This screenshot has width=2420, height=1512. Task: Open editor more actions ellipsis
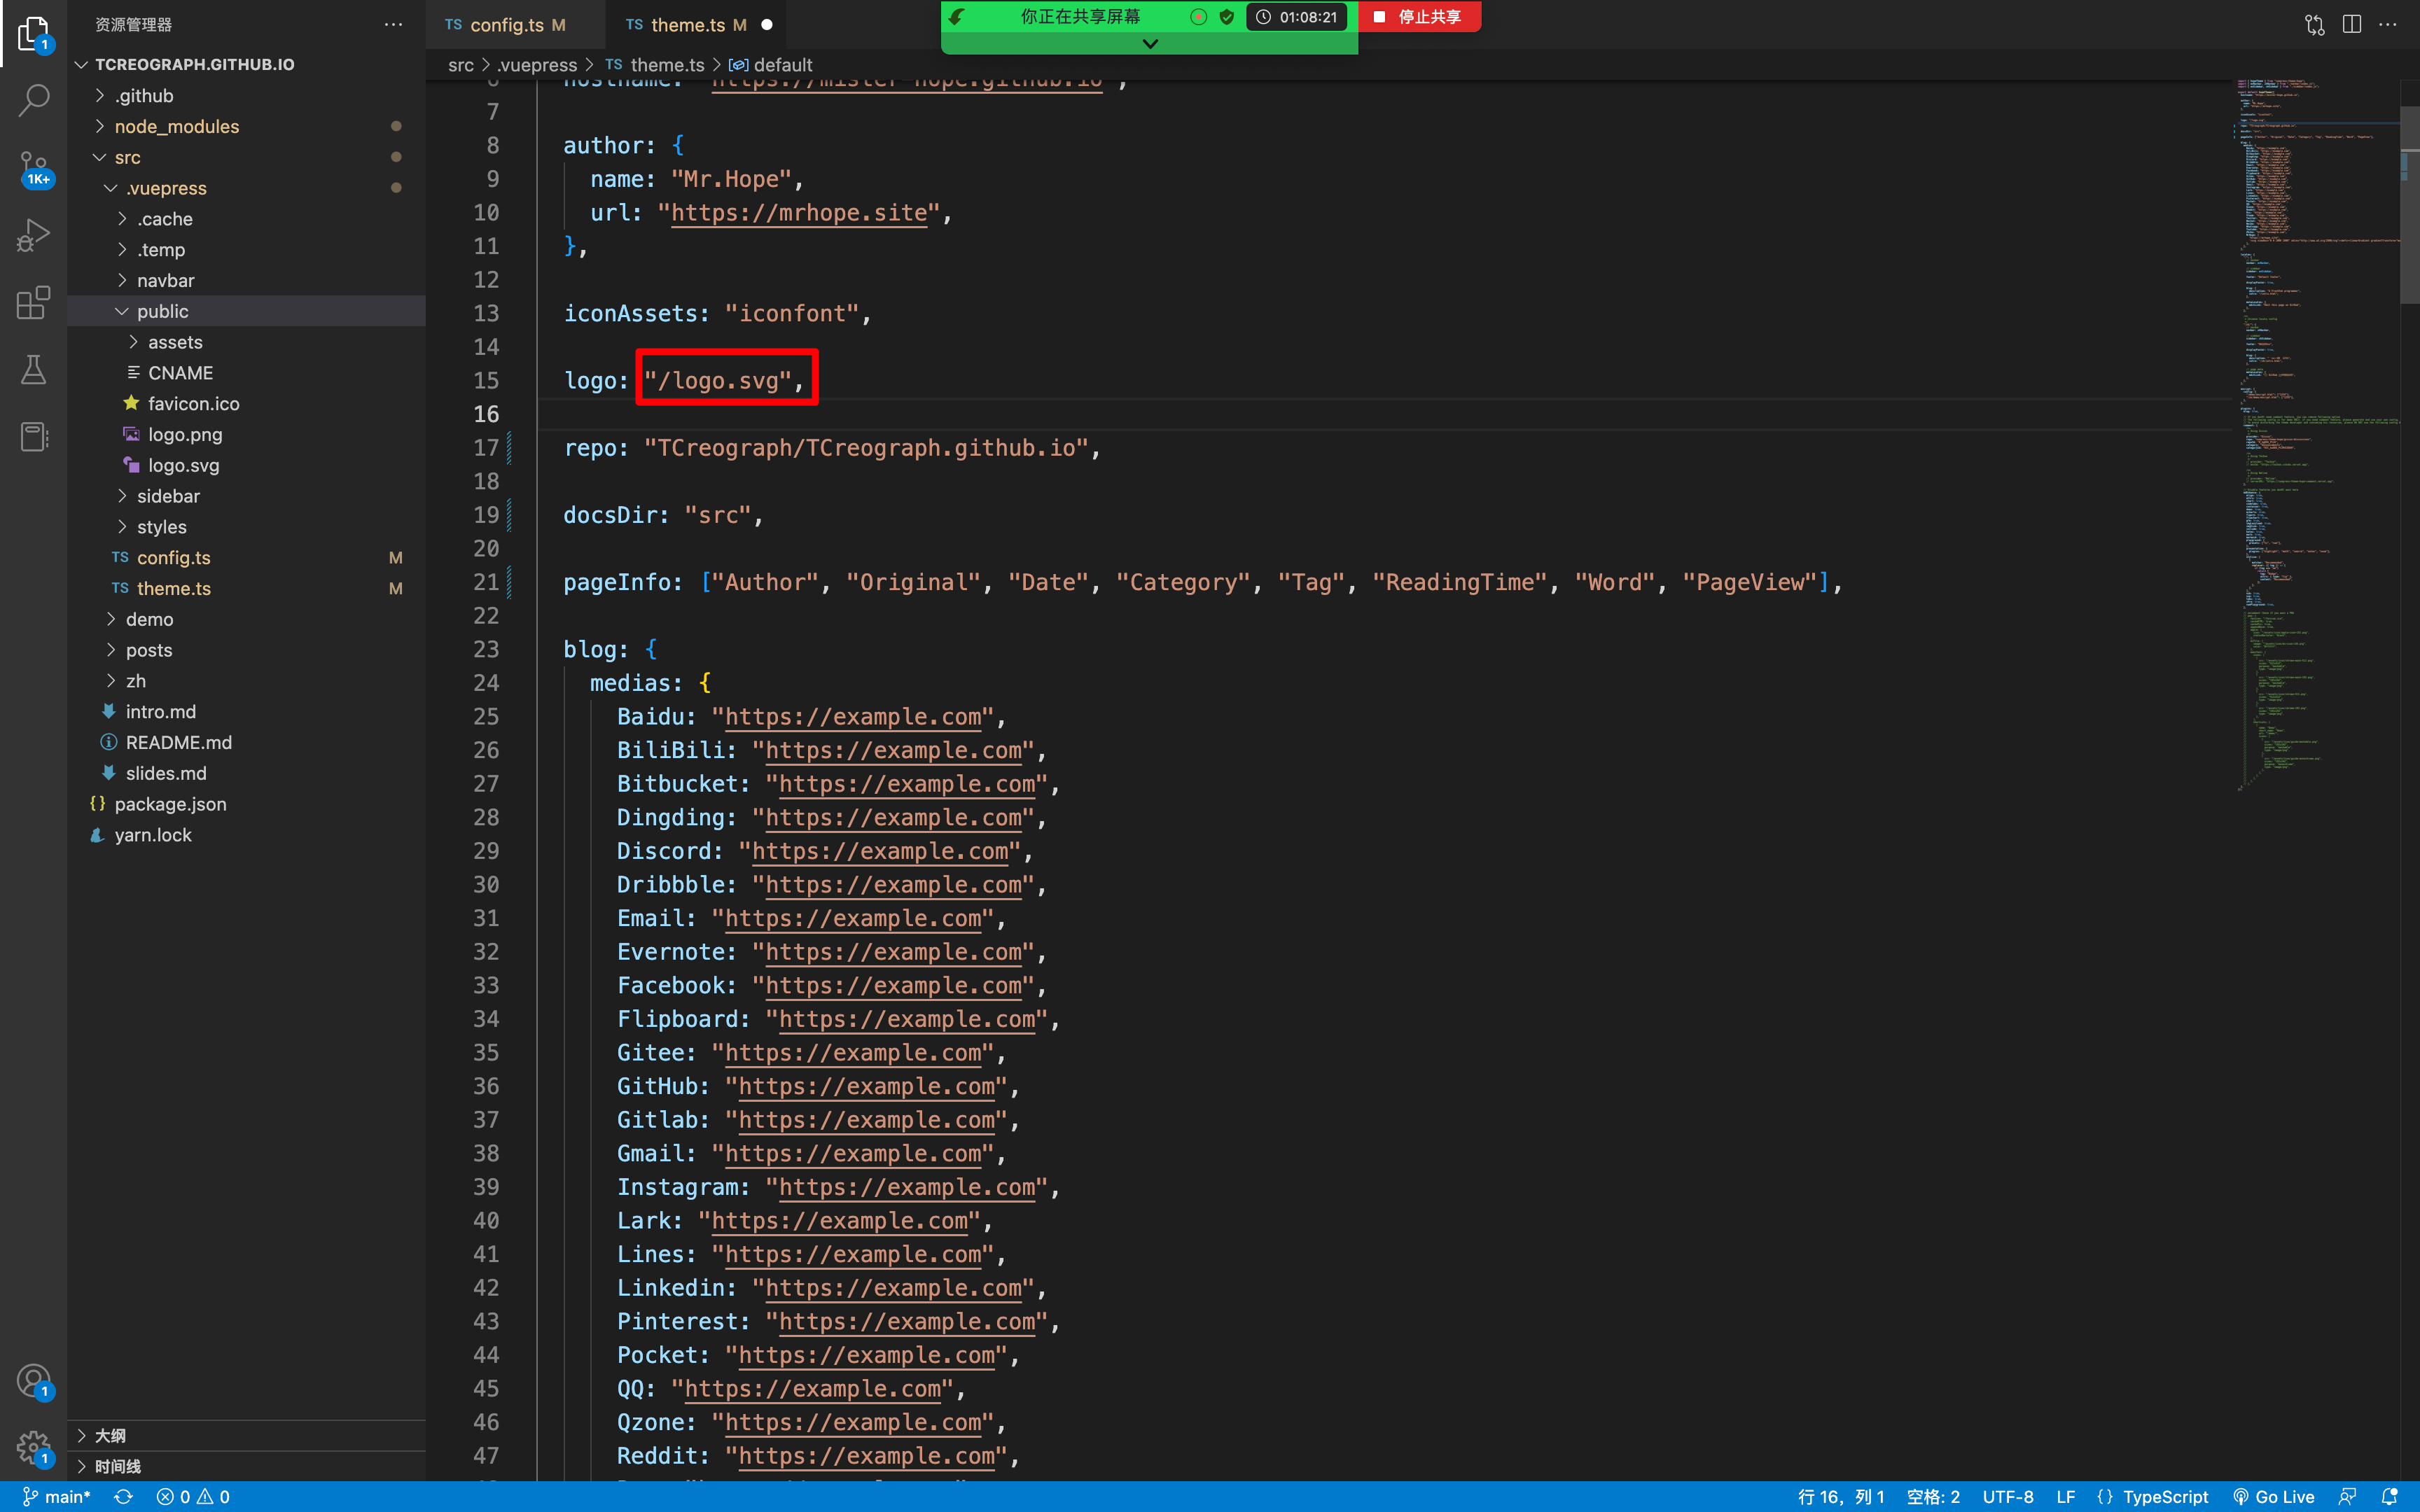[2388, 24]
